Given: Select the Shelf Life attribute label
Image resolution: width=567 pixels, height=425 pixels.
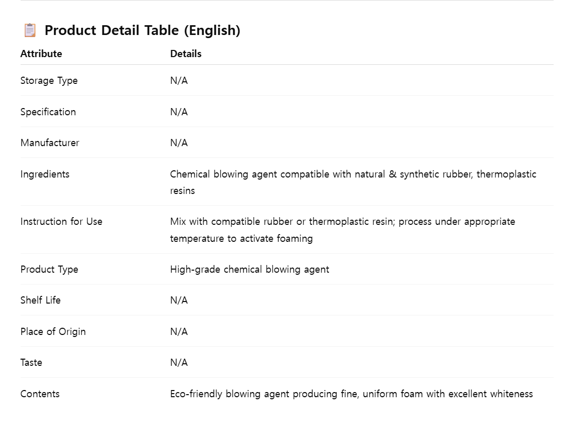Looking at the screenshot, I should coord(41,300).
